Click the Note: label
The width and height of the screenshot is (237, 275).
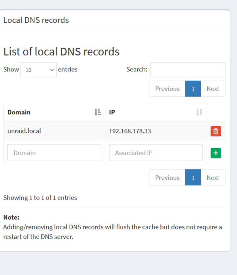click(x=11, y=217)
